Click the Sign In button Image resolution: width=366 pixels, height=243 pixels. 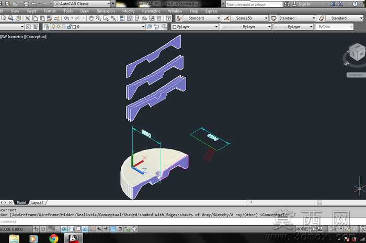pyautogui.click(x=304, y=4)
